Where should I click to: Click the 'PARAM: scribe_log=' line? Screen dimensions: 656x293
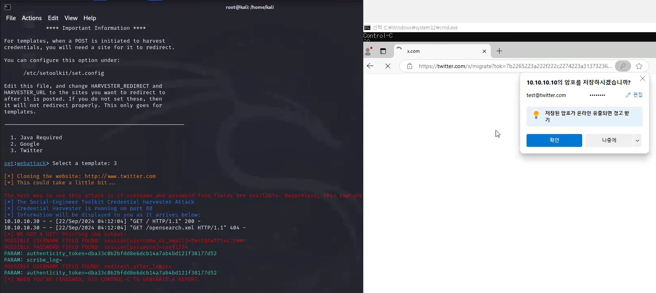(33, 260)
